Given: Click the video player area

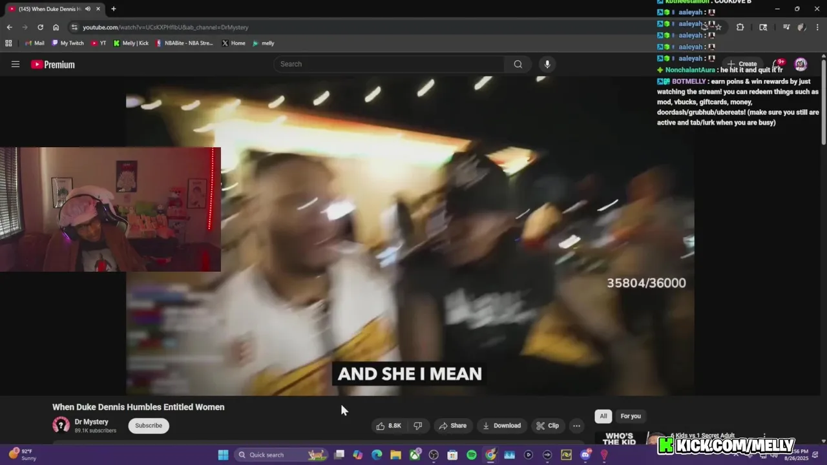Looking at the screenshot, I should click(x=410, y=236).
